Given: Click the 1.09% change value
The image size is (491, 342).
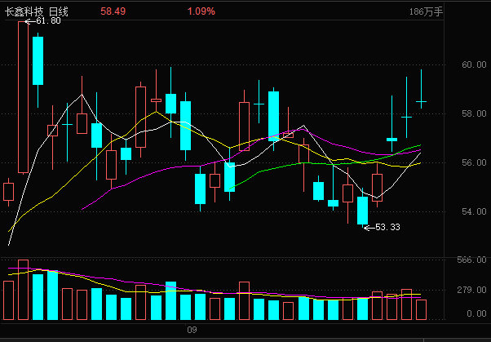Looking at the screenshot, I should click(201, 12).
